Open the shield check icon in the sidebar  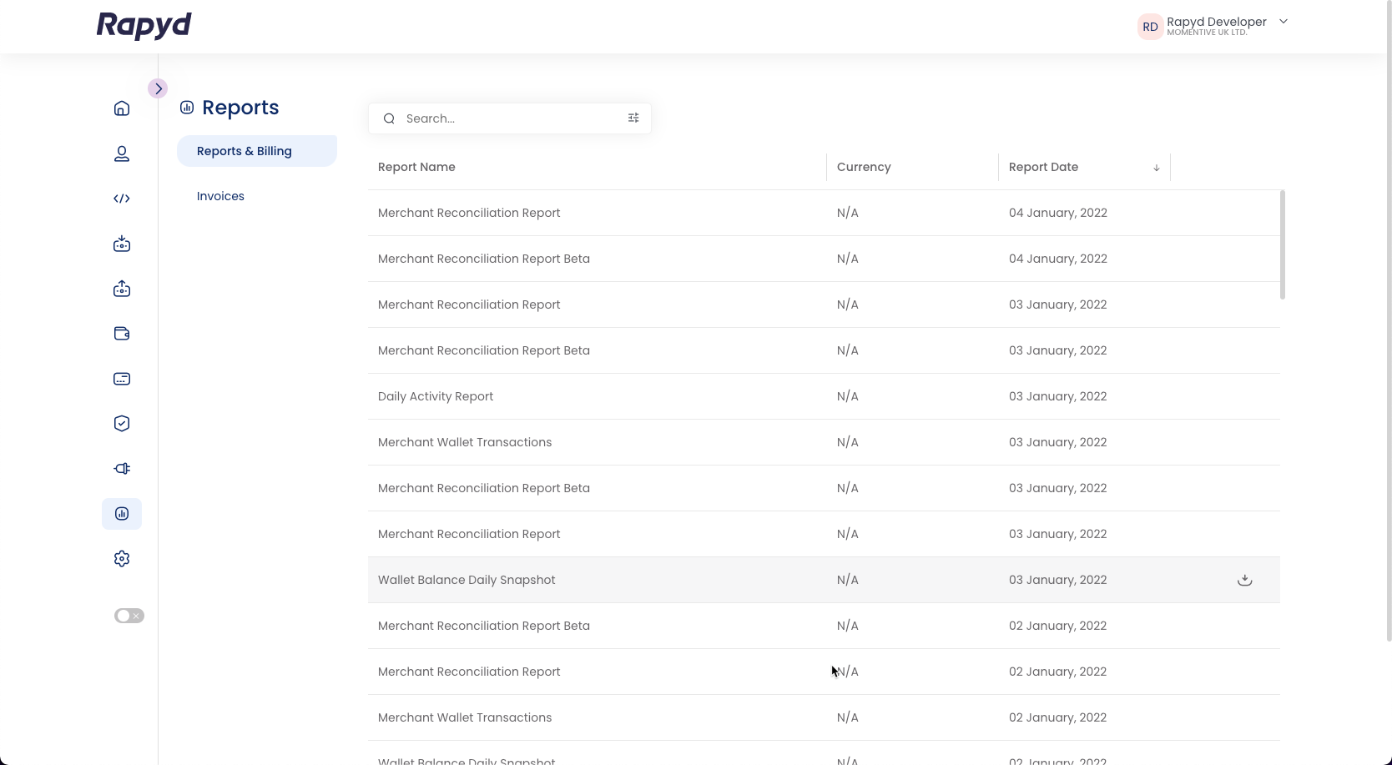click(x=122, y=424)
